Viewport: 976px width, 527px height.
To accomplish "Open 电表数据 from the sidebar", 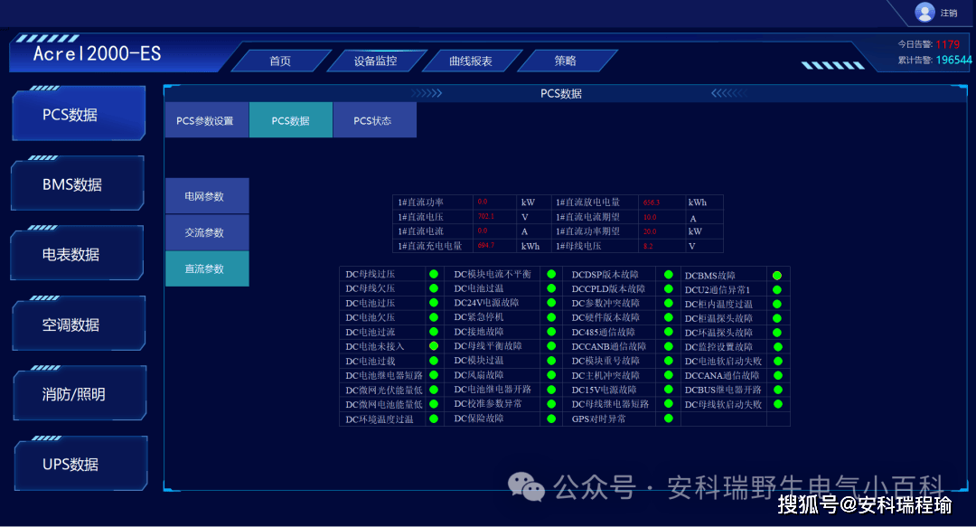I will [x=78, y=254].
